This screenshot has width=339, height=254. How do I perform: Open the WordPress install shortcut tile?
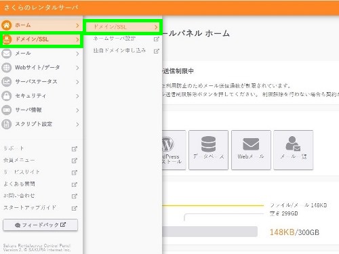click(174, 150)
